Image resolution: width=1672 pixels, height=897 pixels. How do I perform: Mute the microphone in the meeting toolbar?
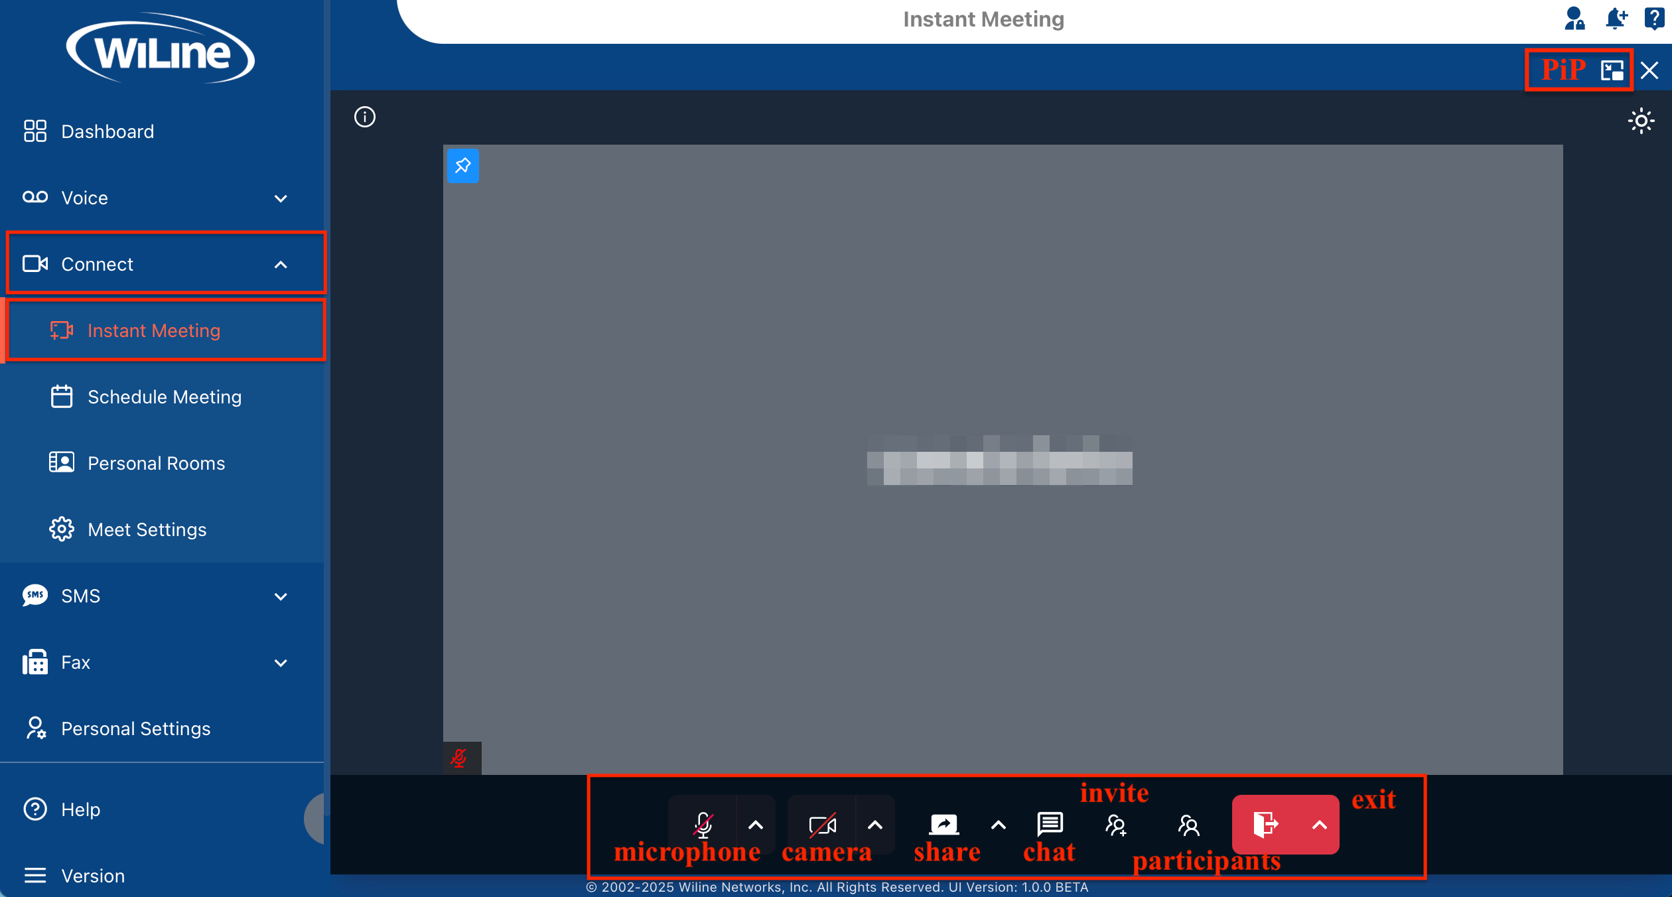703,825
